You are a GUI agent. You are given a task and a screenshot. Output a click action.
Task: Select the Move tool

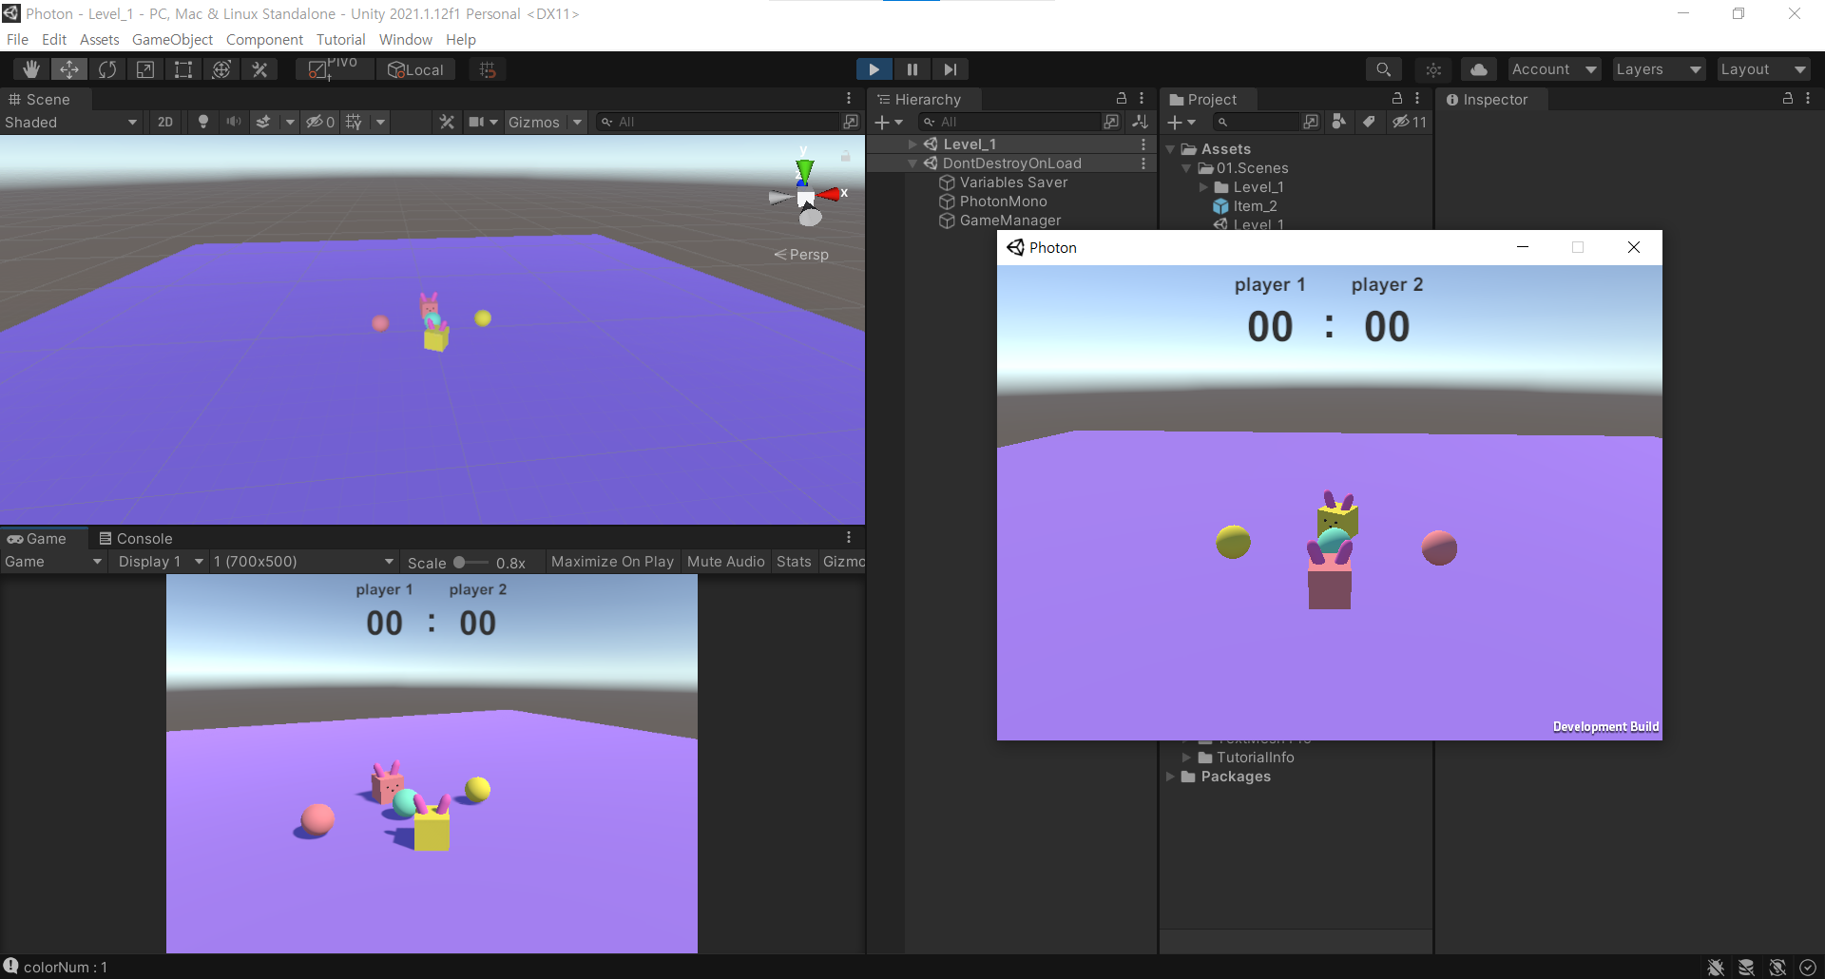click(69, 69)
